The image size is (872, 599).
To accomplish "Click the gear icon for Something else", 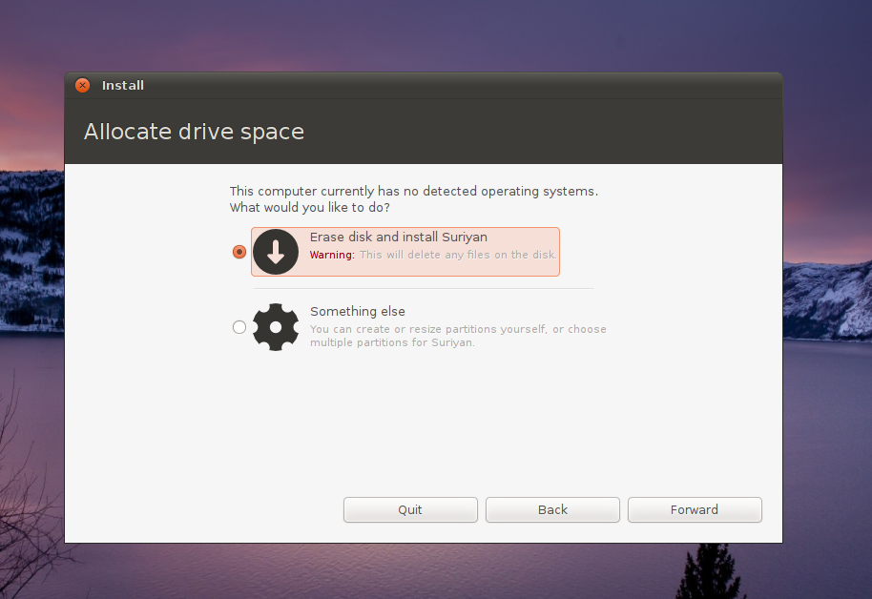I will coord(276,327).
